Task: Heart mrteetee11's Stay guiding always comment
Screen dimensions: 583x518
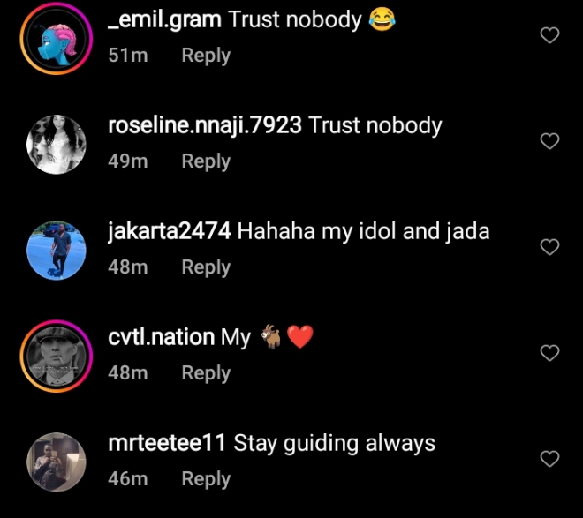Action: (x=549, y=459)
